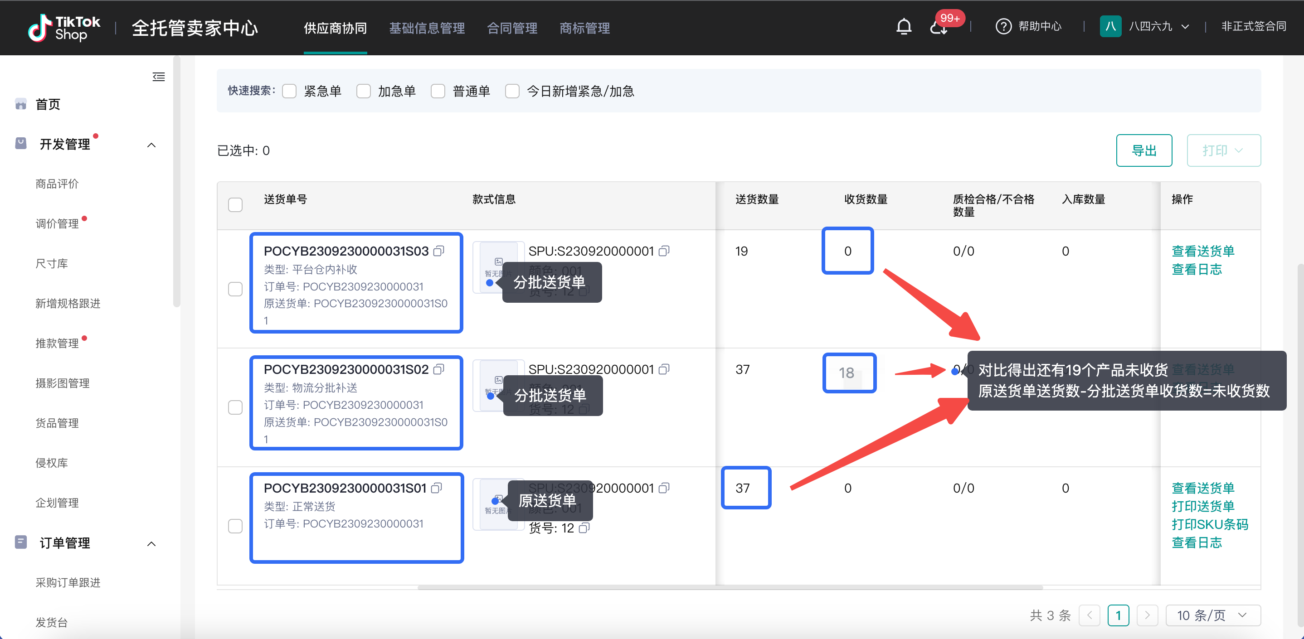This screenshot has height=639, width=1304.
Task: Click the 非正式签合同 link
Action: tap(1253, 26)
